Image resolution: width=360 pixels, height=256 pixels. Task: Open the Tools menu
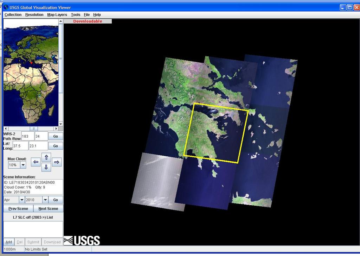(x=76, y=15)
